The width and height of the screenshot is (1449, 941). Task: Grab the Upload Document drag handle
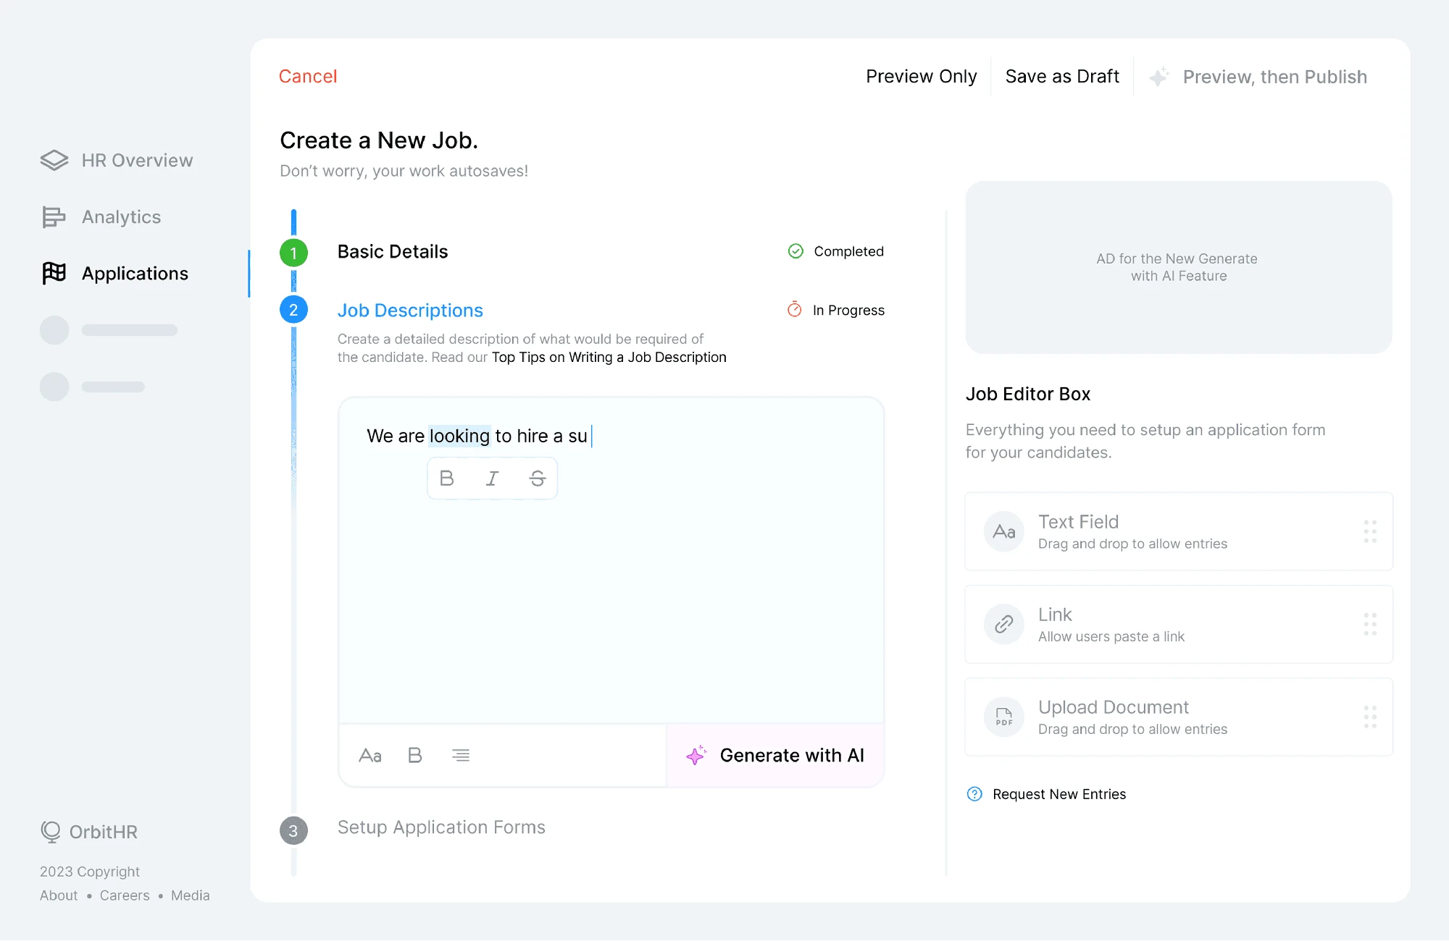[1370, 717]
